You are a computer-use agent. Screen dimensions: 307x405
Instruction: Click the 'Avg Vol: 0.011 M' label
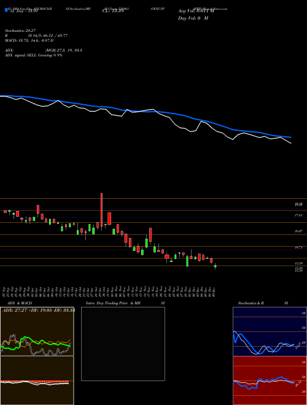tap(196, 11)
